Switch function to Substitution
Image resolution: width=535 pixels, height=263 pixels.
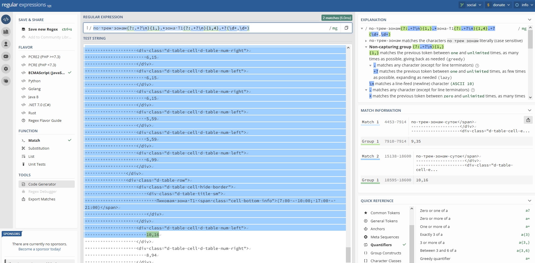coord(38,148)
